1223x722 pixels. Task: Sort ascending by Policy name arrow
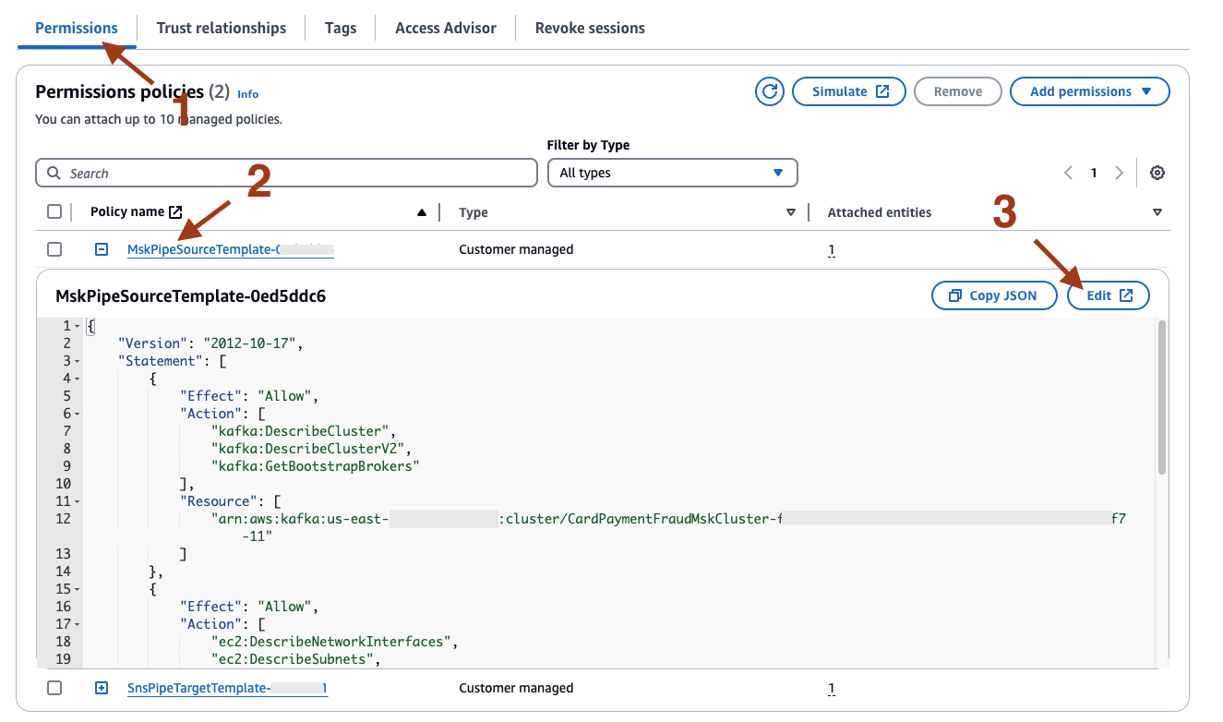422,212
